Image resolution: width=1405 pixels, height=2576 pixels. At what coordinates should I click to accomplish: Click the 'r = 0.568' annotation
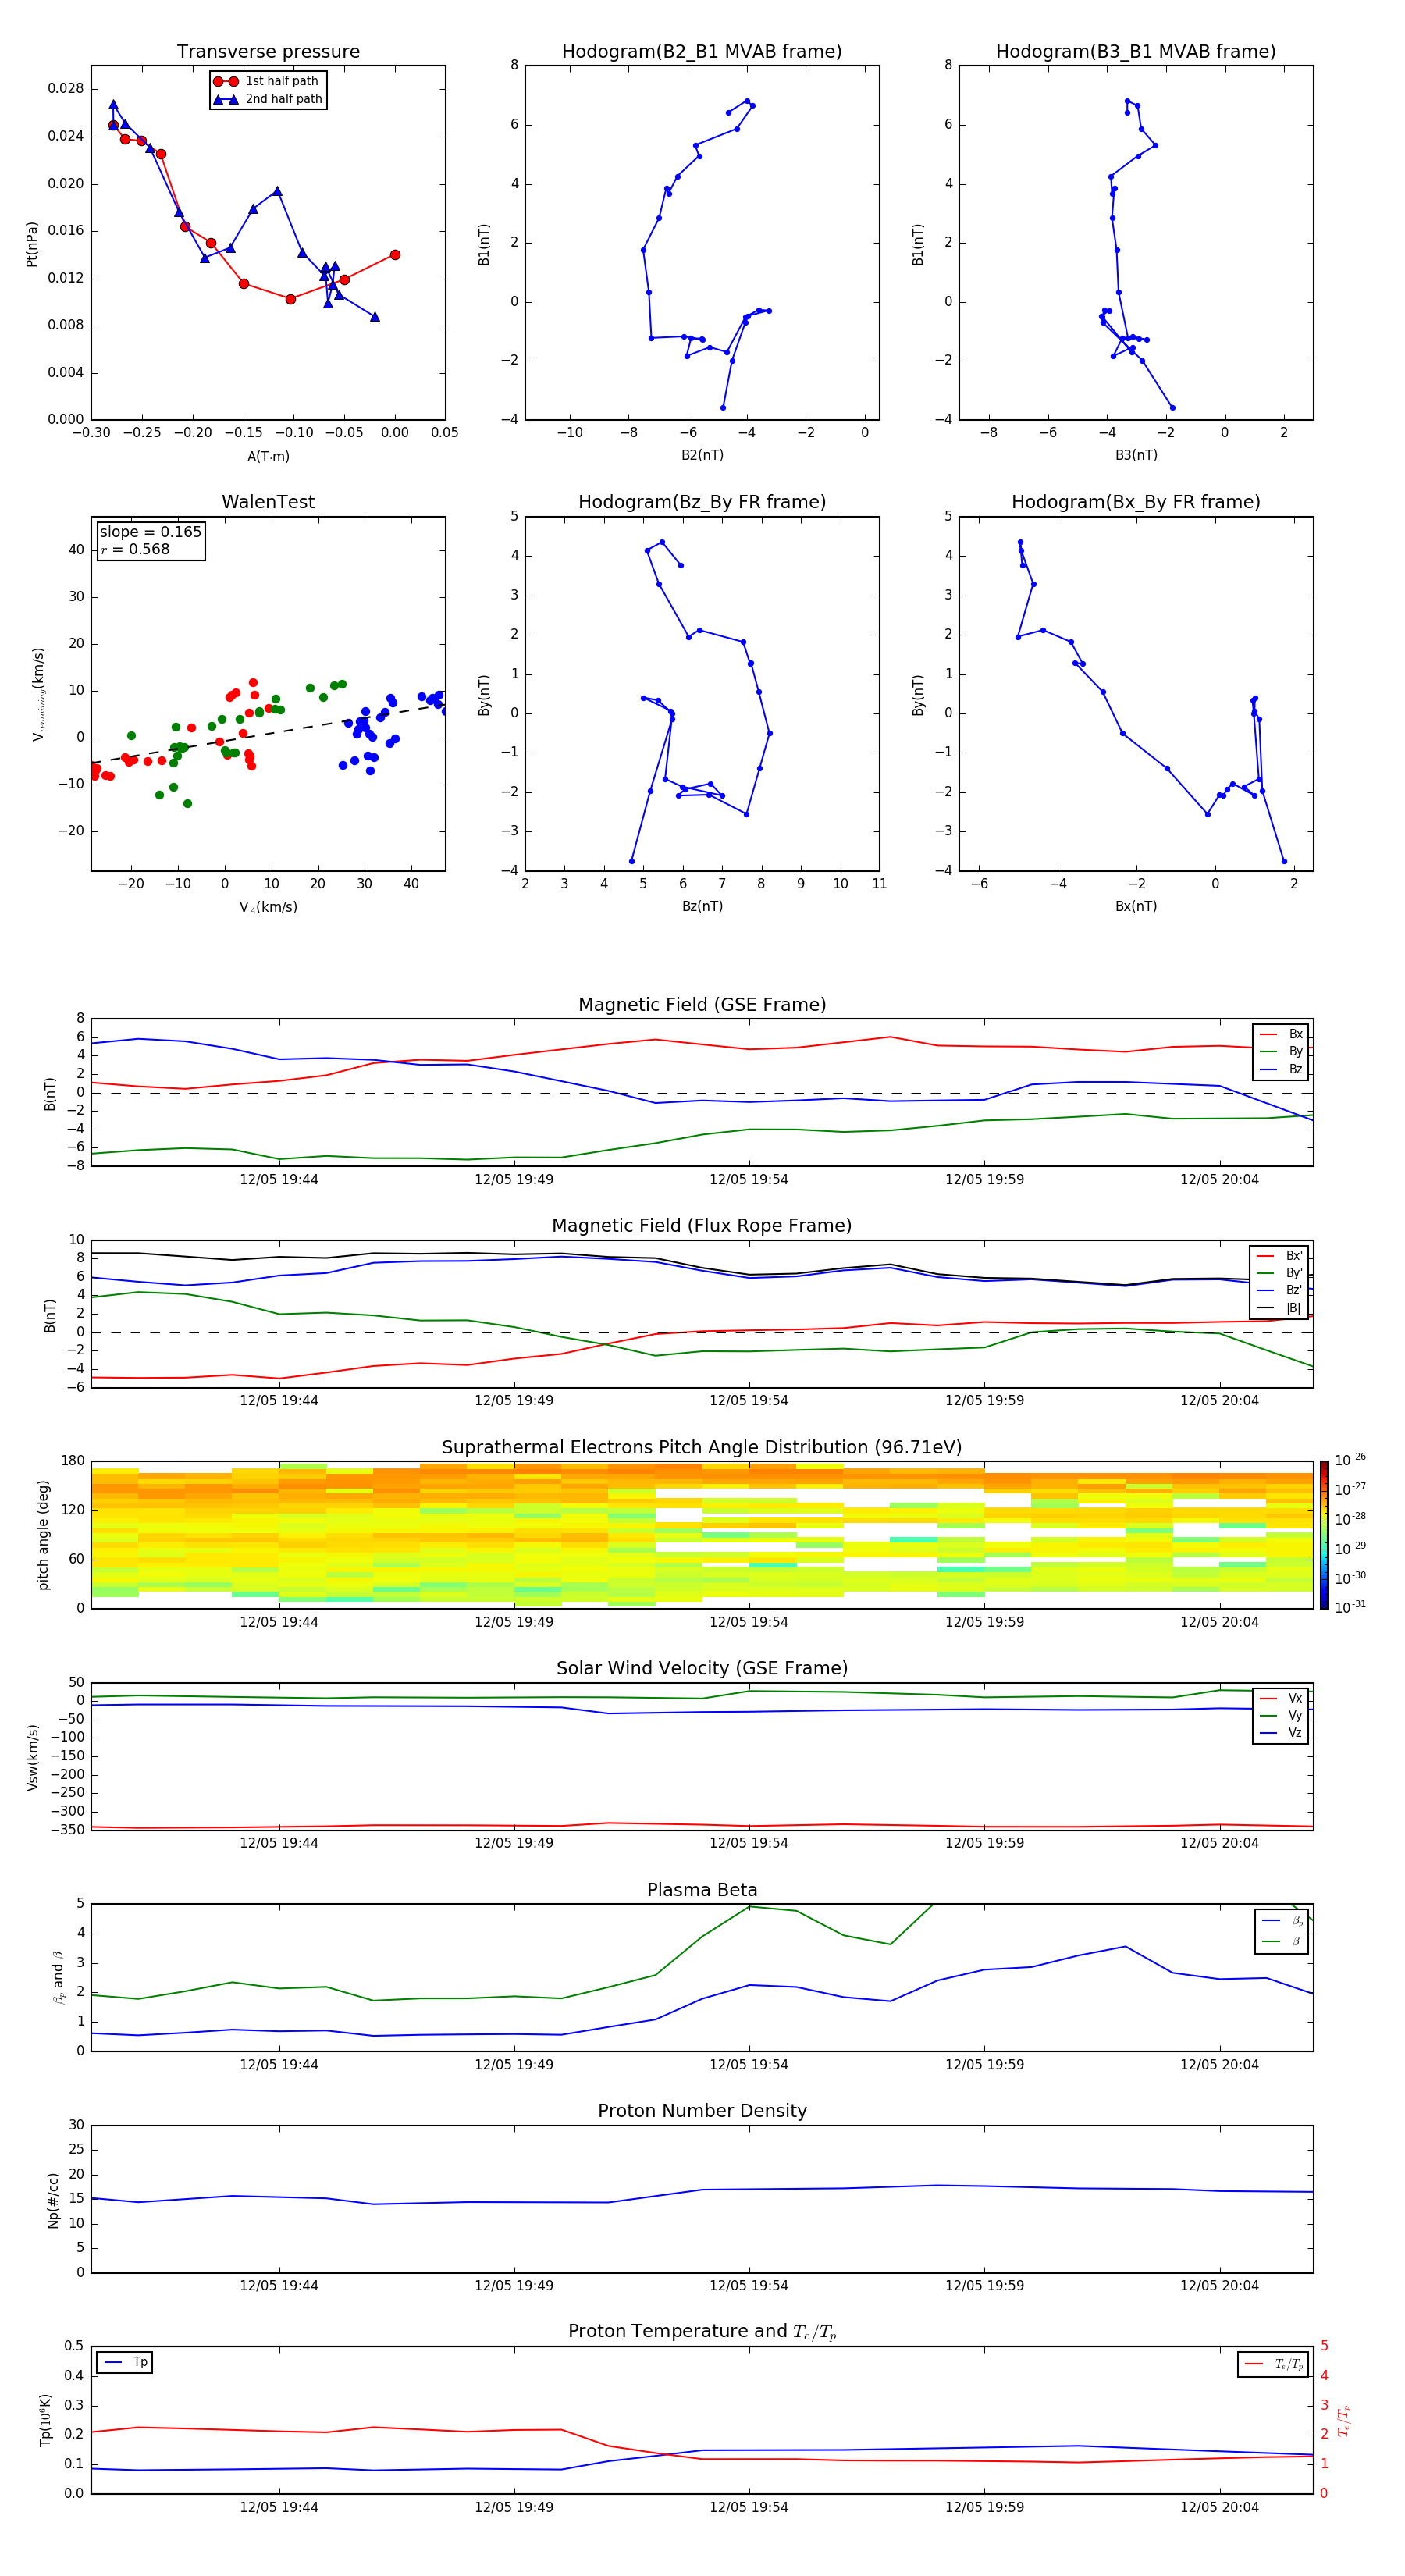coord(136,549)
